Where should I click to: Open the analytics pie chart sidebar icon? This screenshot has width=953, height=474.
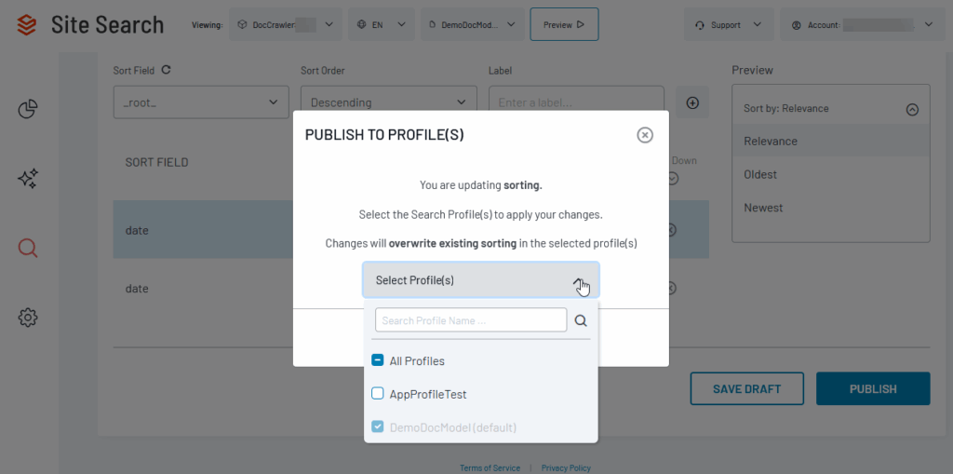tap(28, 110)
